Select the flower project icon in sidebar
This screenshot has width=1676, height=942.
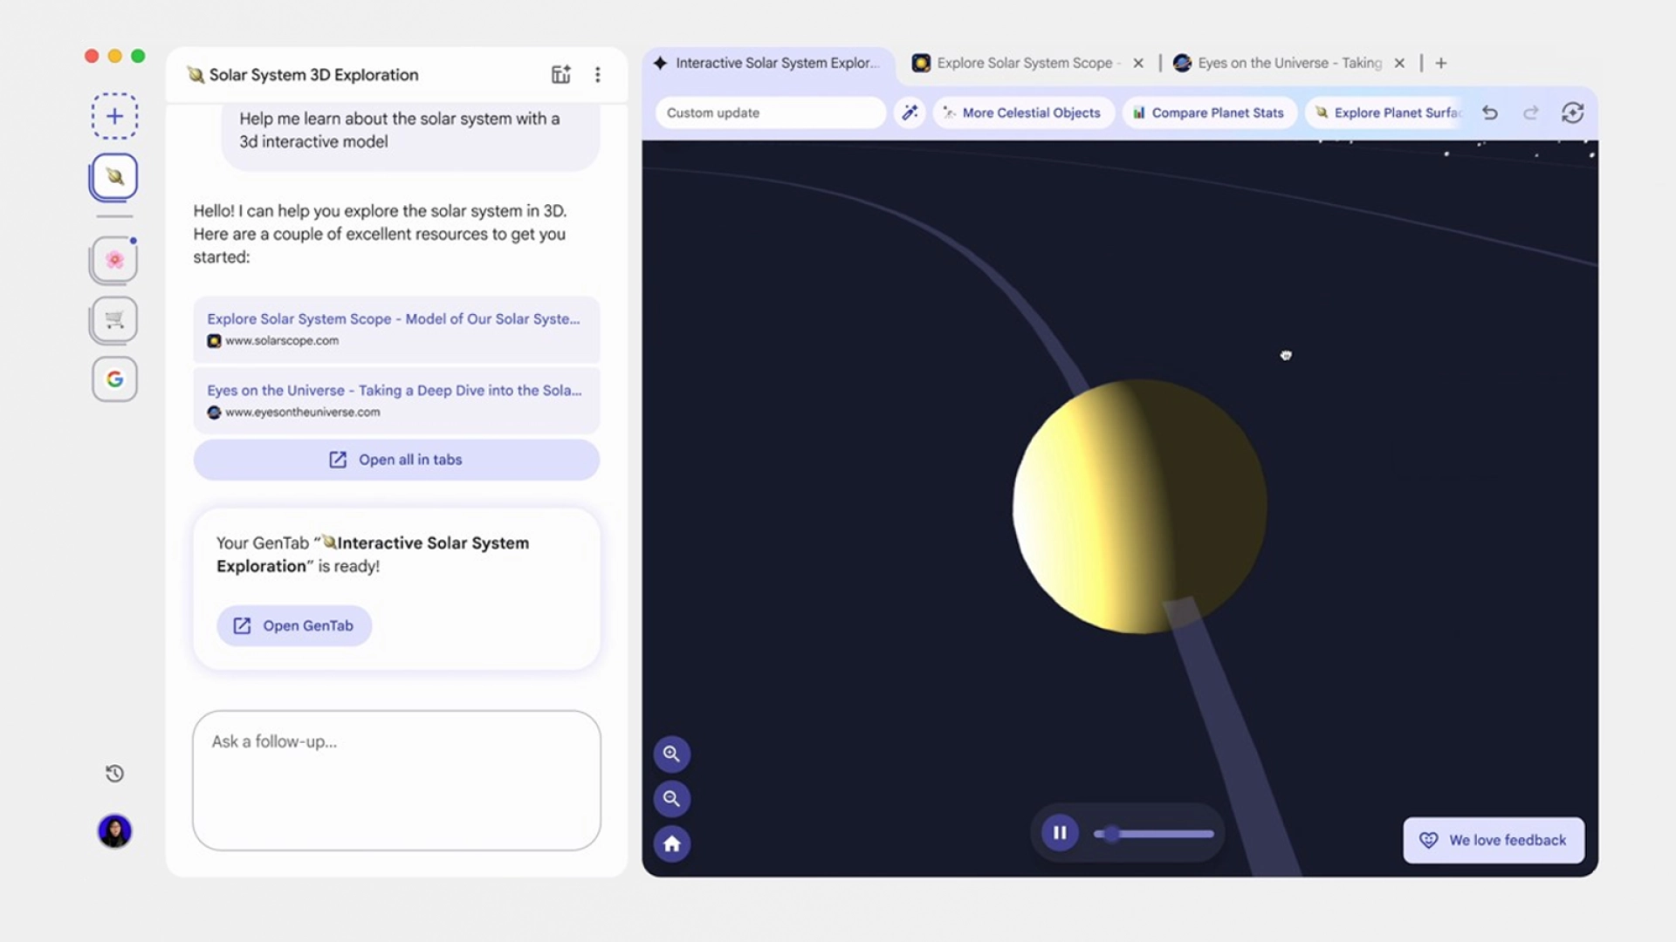pos(114,260)
